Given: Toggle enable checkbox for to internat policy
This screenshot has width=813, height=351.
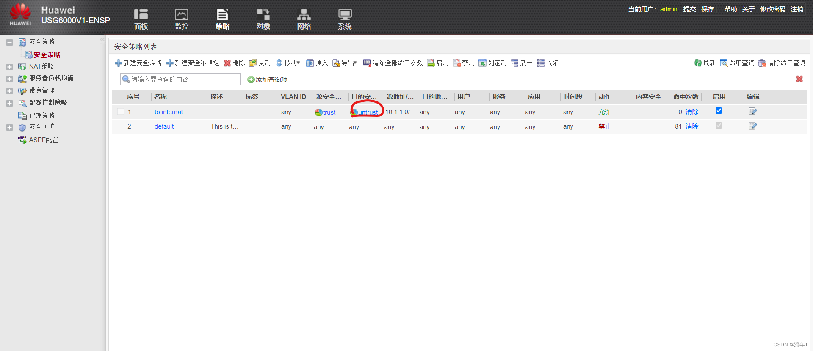Looking at the screenshot, I should 719,111.
